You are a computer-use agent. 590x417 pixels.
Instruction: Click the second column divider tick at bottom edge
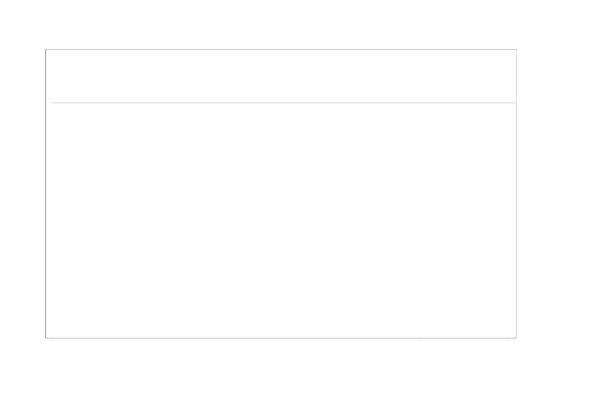click(310, 337)
